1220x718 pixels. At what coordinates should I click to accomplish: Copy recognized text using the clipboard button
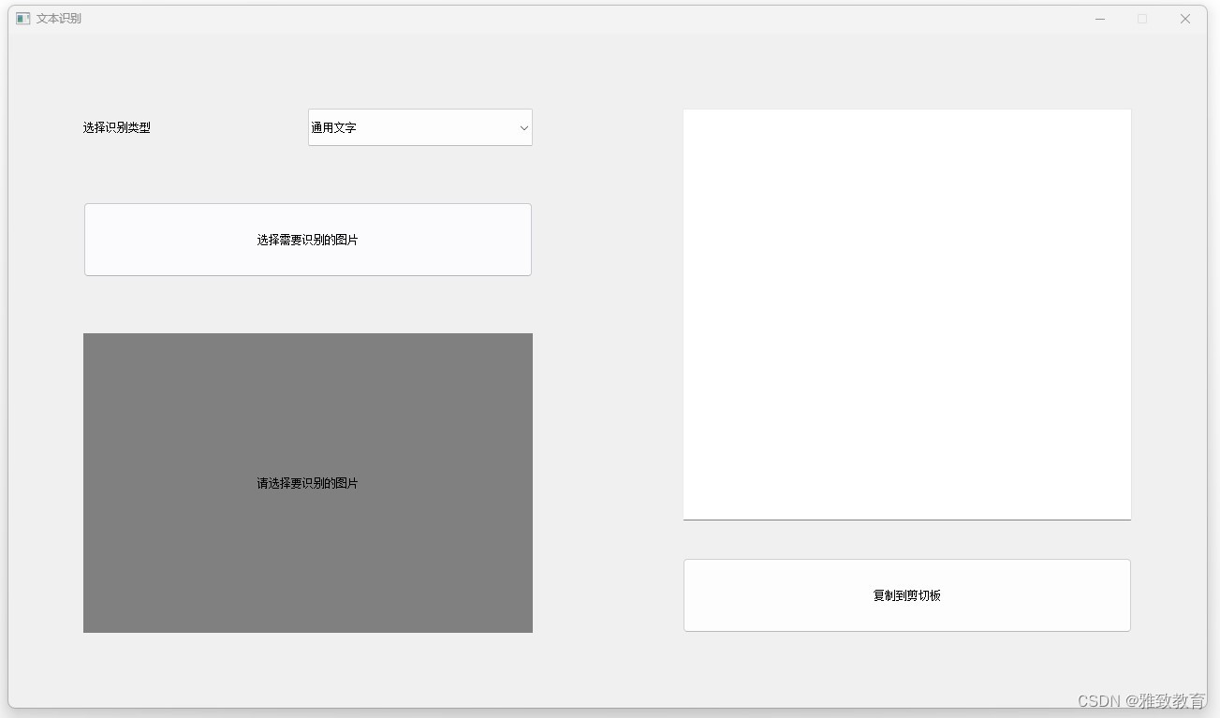tap(906, 594)
